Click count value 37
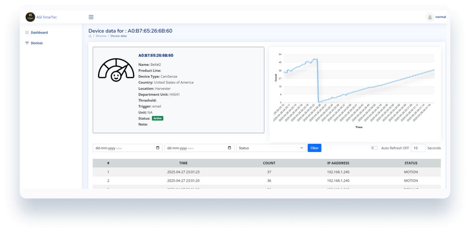 click(268, 172)
